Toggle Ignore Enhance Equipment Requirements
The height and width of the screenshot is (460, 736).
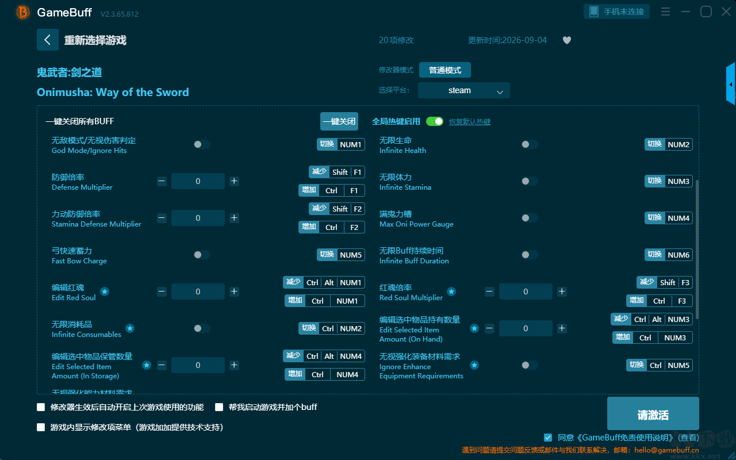[530, 365]
